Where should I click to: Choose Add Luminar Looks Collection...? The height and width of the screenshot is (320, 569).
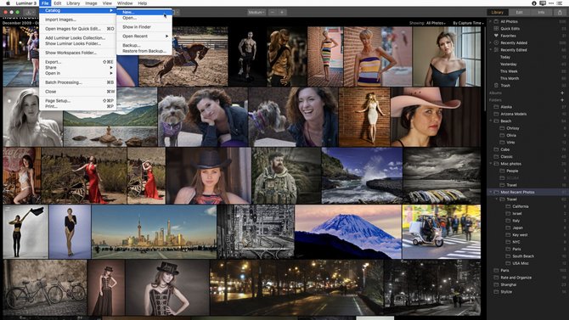pyautogui.click(x=77, y=37)
